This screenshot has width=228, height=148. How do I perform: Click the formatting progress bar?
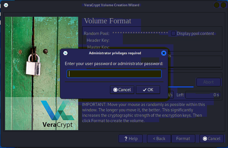coord(181,87)
